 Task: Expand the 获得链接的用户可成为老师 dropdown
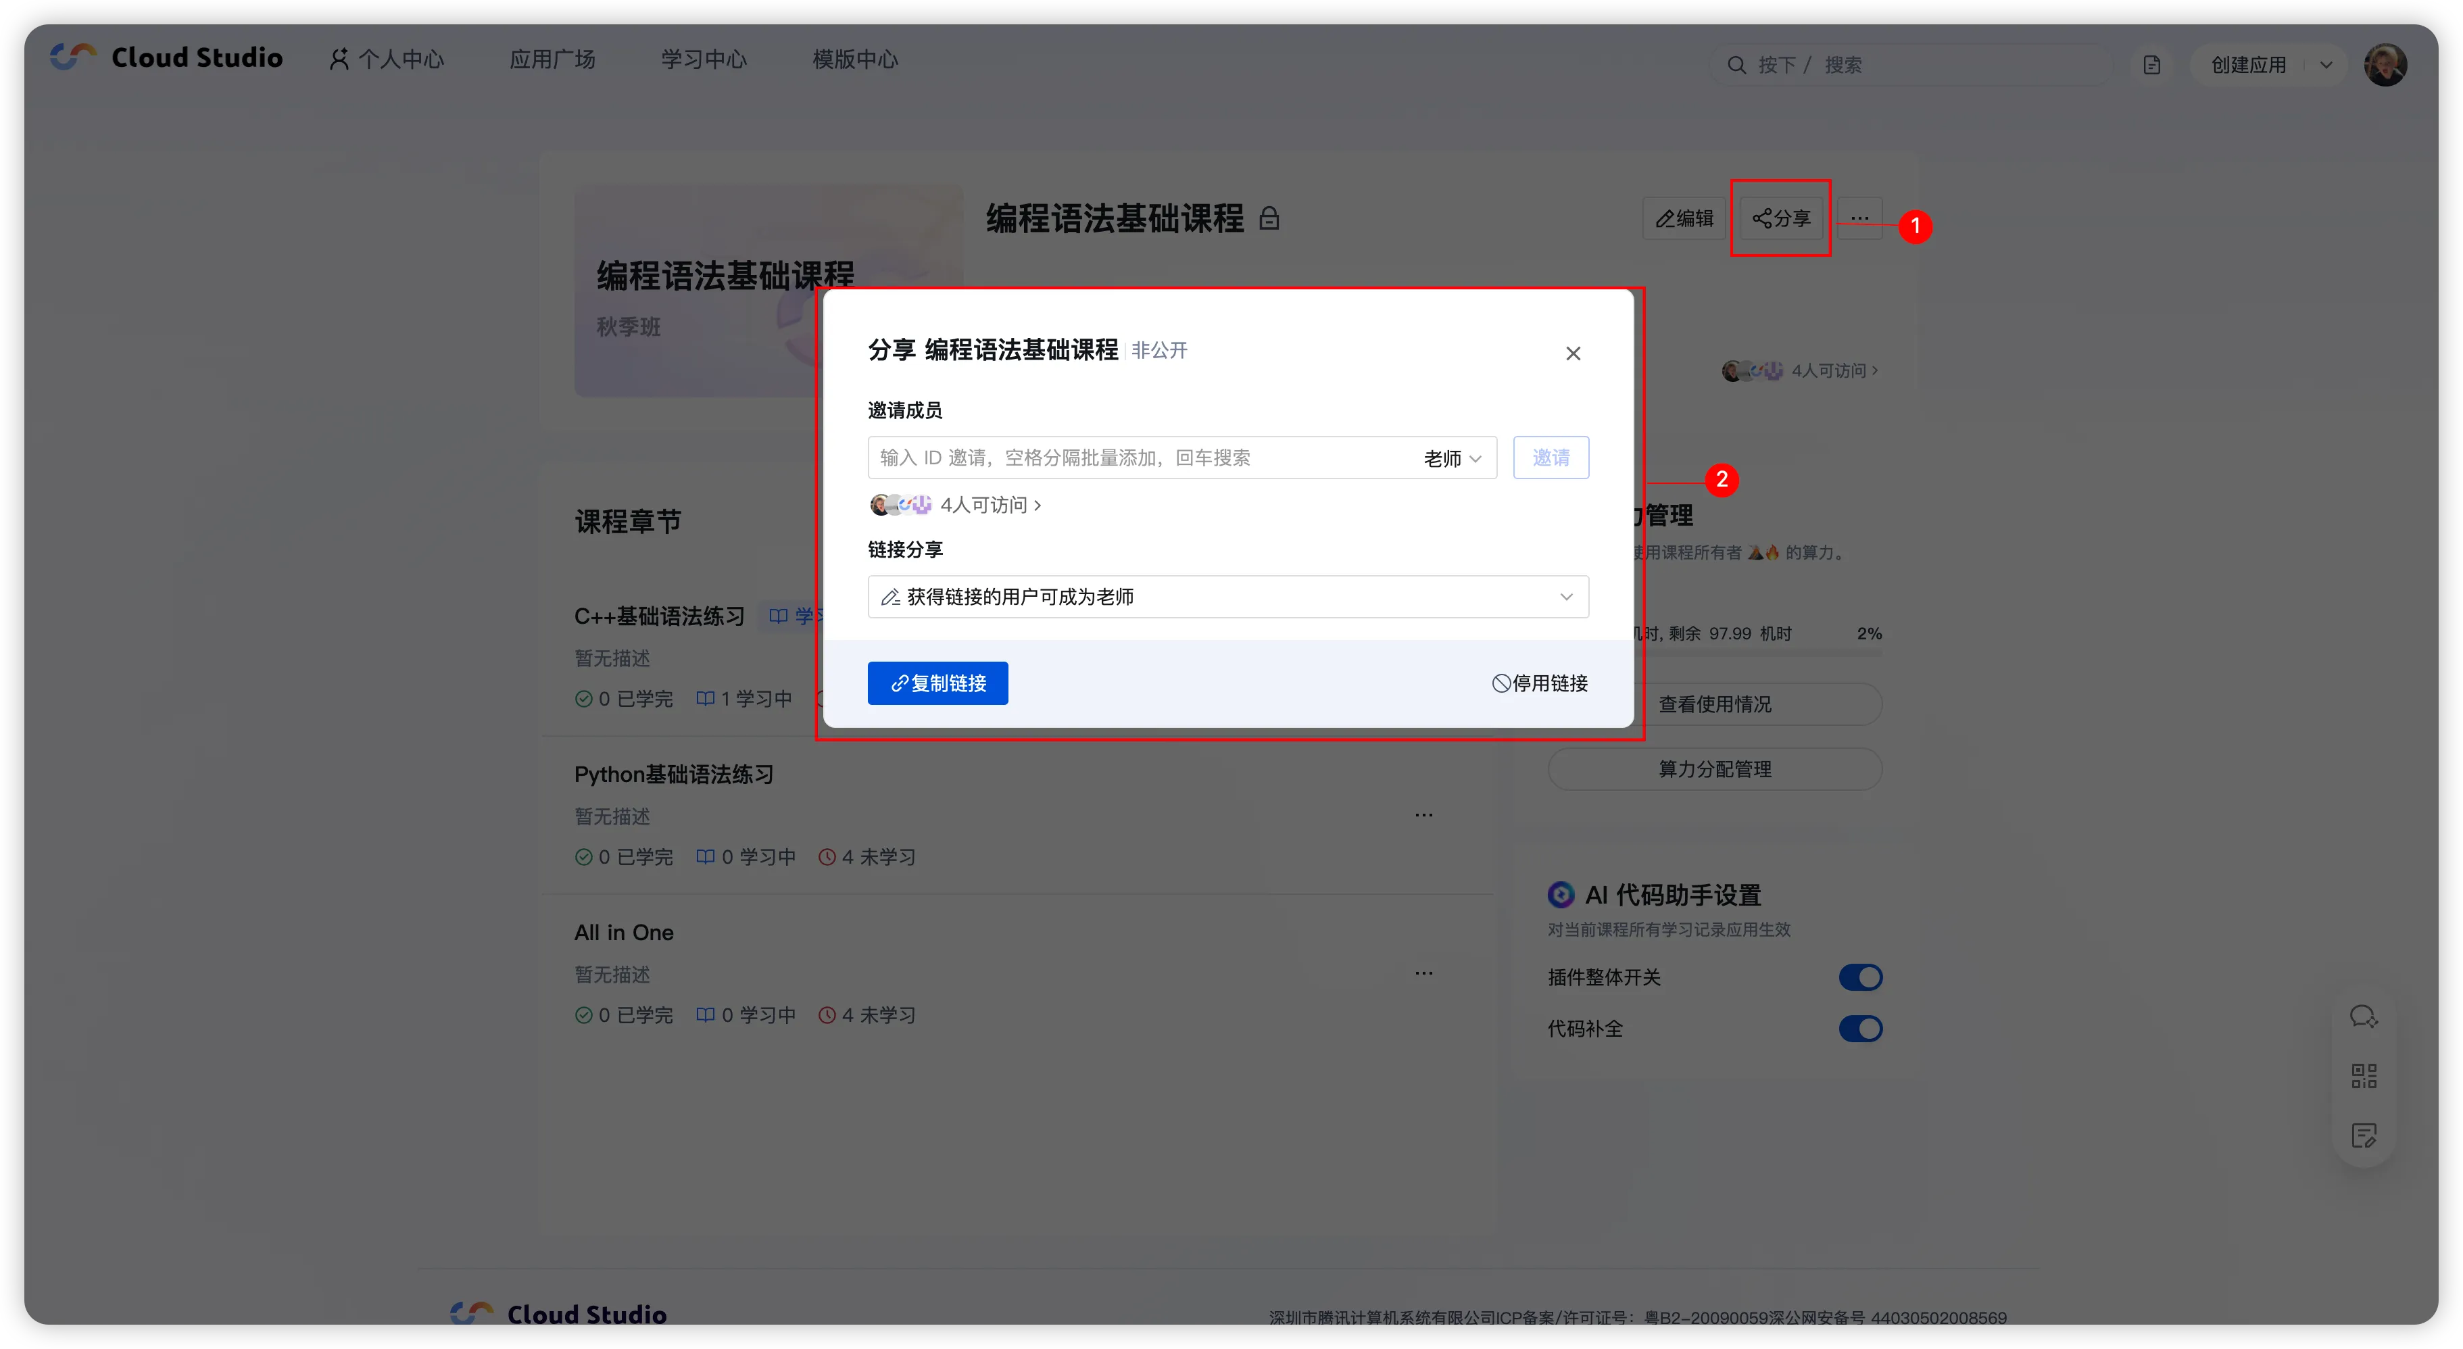pos(1227,597)
